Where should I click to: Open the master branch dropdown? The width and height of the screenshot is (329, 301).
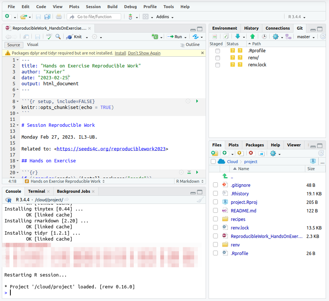click(x=306, y=37)
